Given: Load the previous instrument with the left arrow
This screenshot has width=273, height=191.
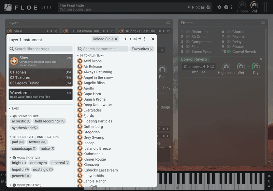Looking at the screenshot, I should (125, 39).
